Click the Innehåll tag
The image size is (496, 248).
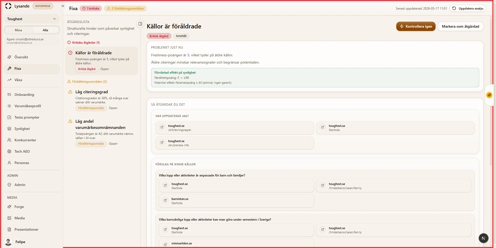pyautogui.click(x=181, y=36)
